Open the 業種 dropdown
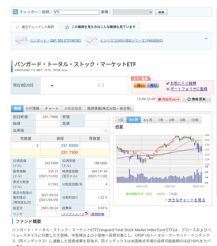 coord(133,12)
